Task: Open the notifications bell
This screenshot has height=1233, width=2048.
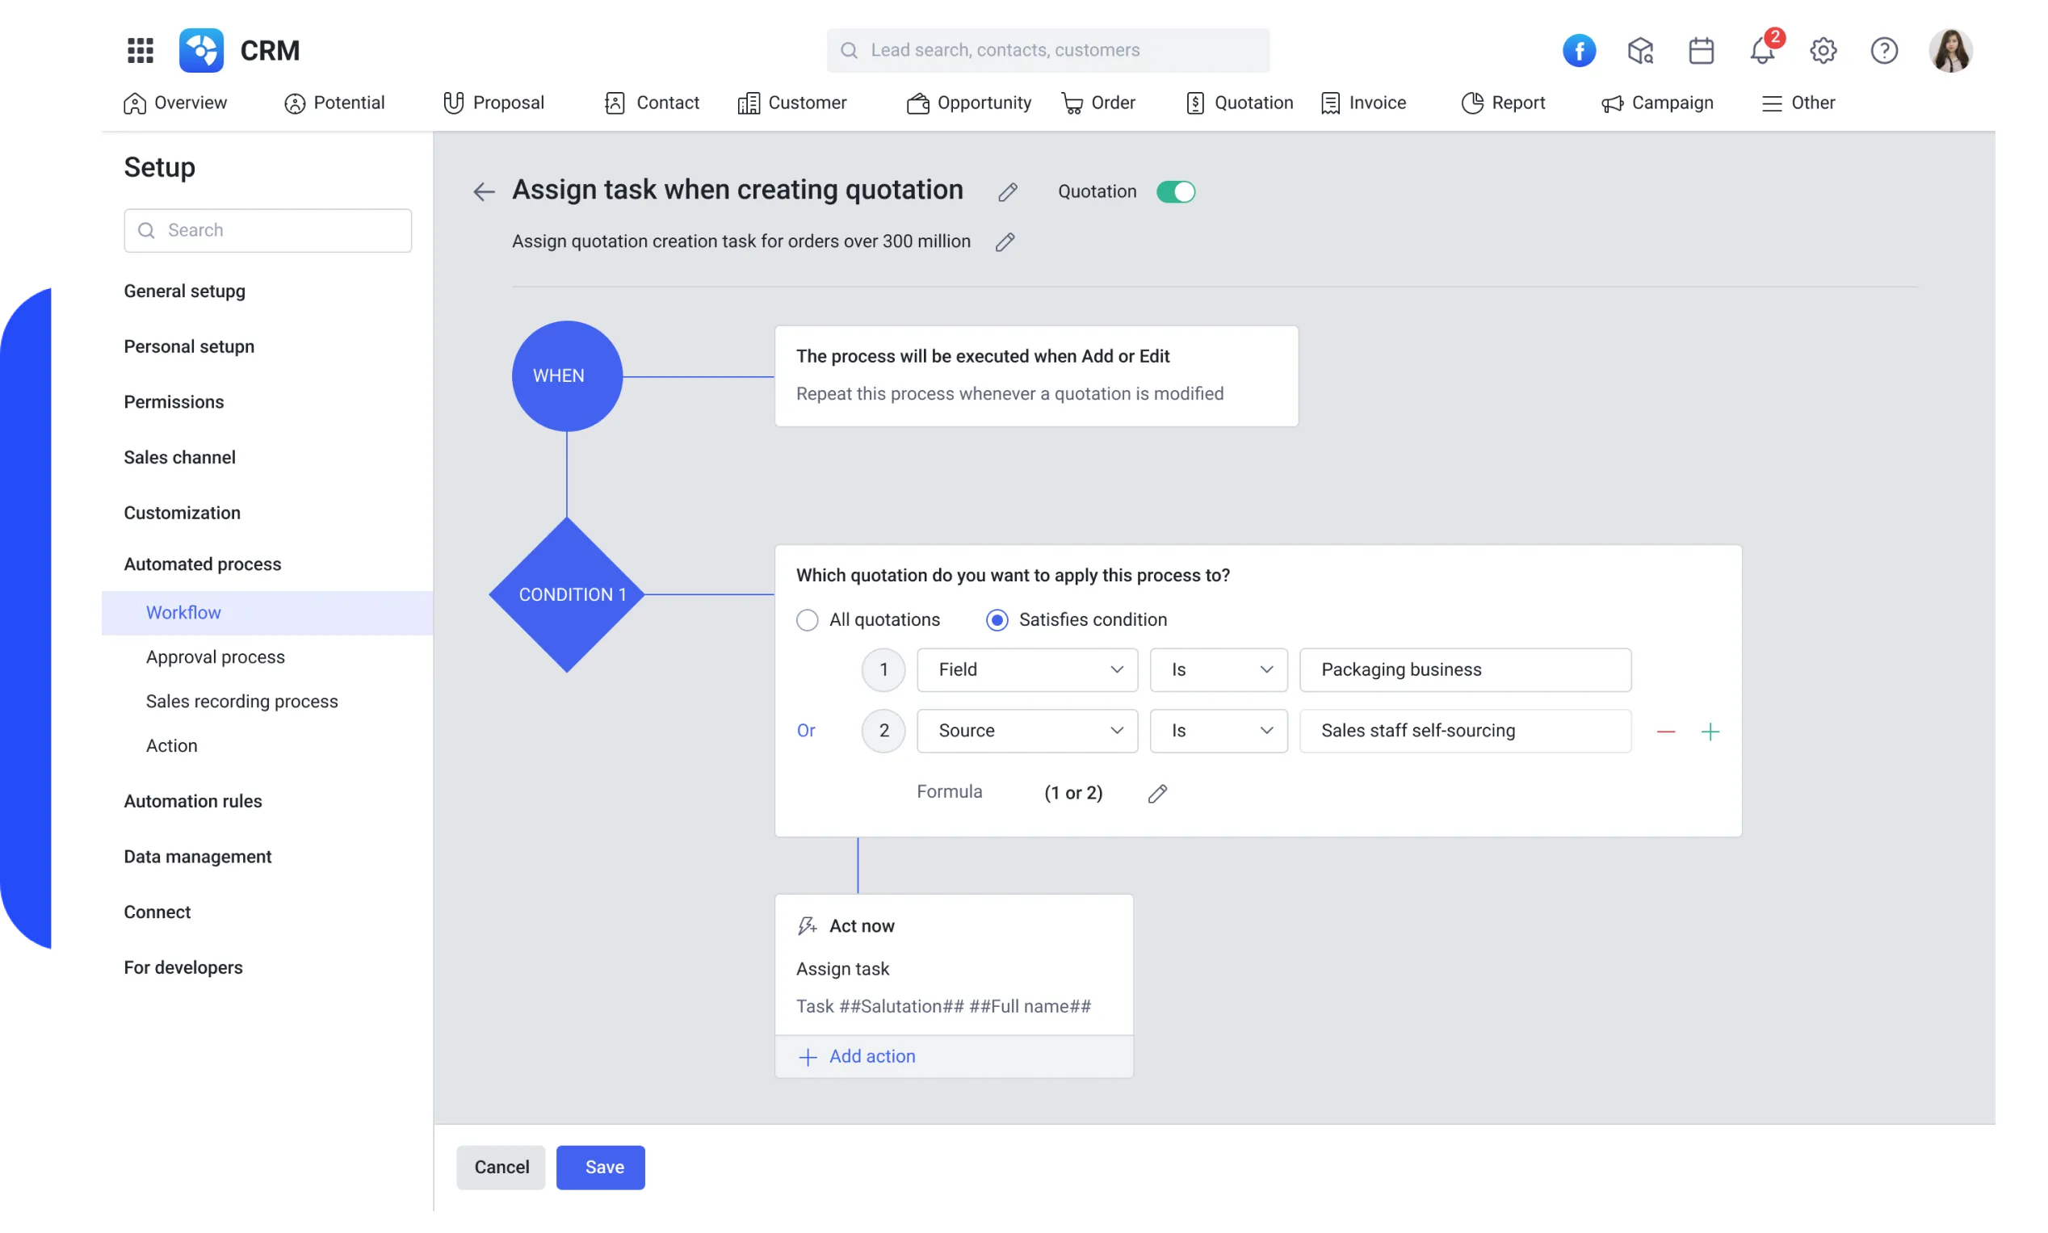Action: (1761, 51)
